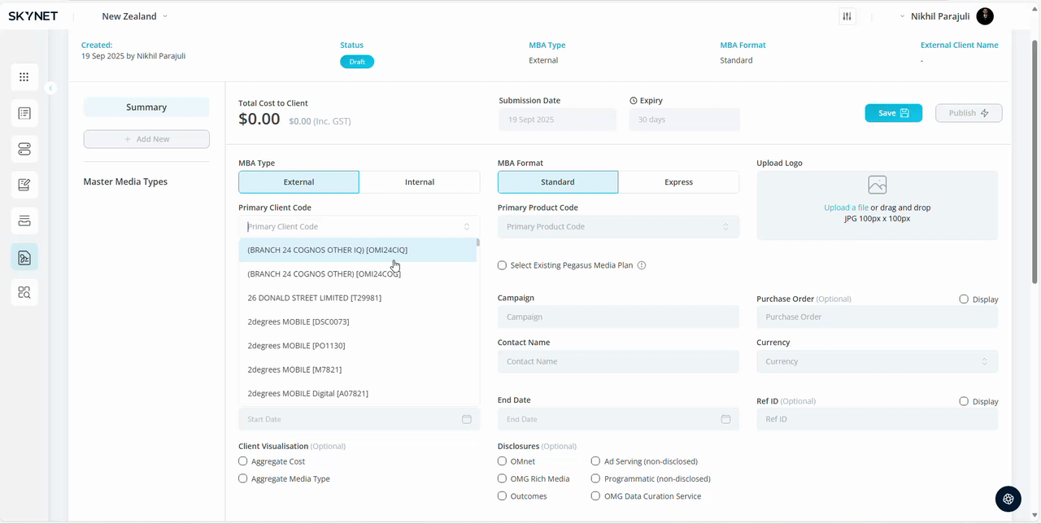Screen dimensions: 1041x524
Task: Click the user profile avatar
Action: coord(984,16)
